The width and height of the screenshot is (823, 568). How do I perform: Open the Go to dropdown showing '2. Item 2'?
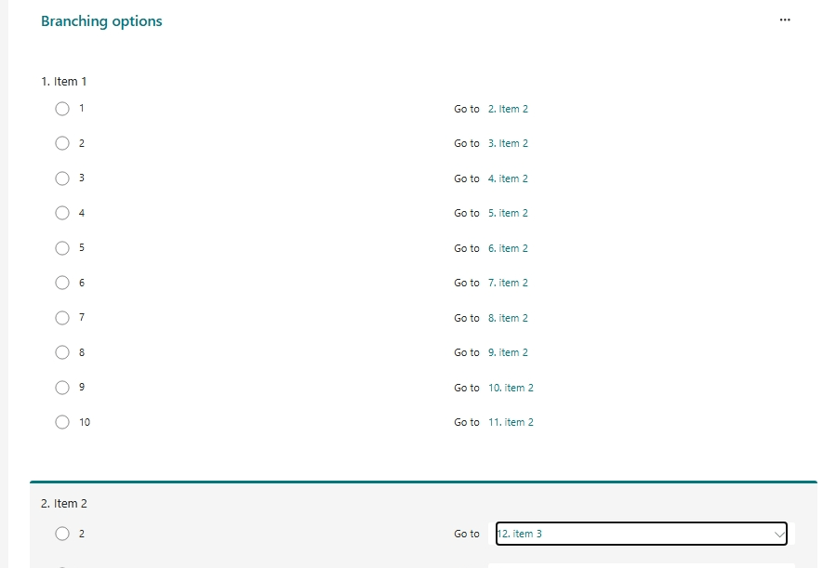tap(507, 108)
